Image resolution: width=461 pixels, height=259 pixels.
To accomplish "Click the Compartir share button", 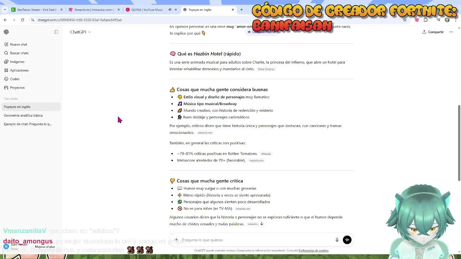I will pyautogui.click(x=433, y=32).
